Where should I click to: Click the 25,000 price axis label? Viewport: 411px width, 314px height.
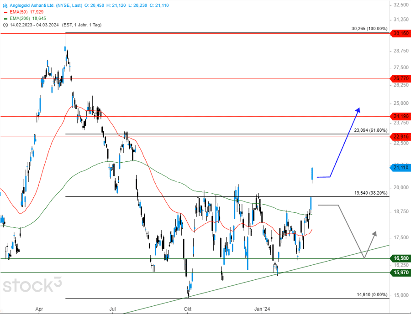401,103
